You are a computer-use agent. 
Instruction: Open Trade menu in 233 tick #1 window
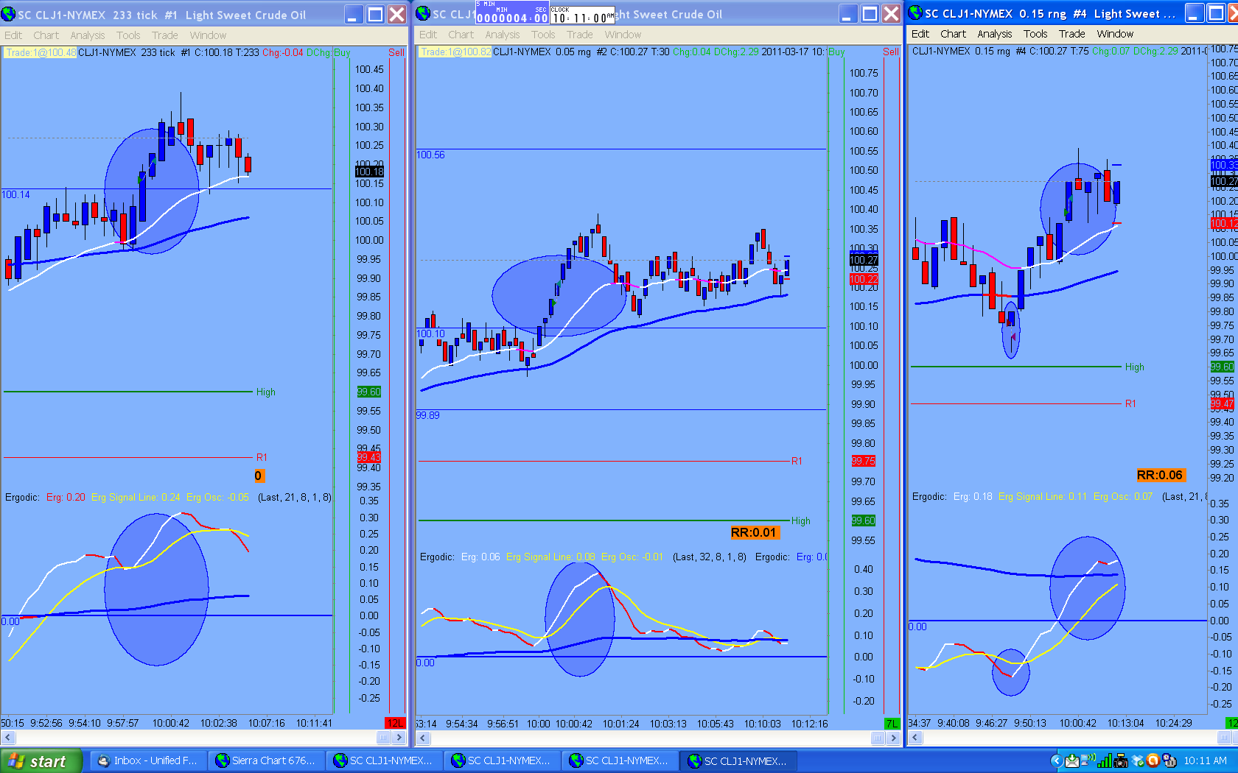click(165, 35)
